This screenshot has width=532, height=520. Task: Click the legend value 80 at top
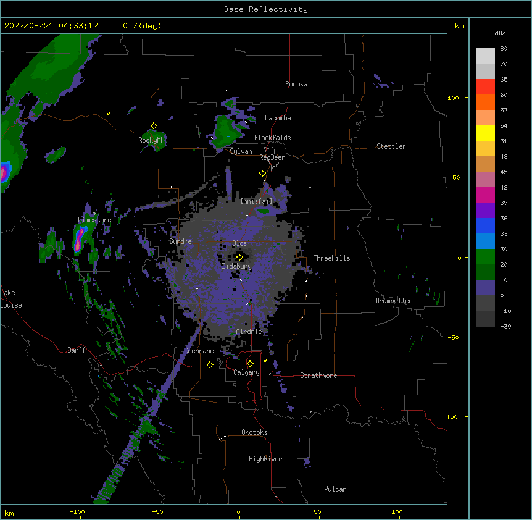[x=504, y=49]
